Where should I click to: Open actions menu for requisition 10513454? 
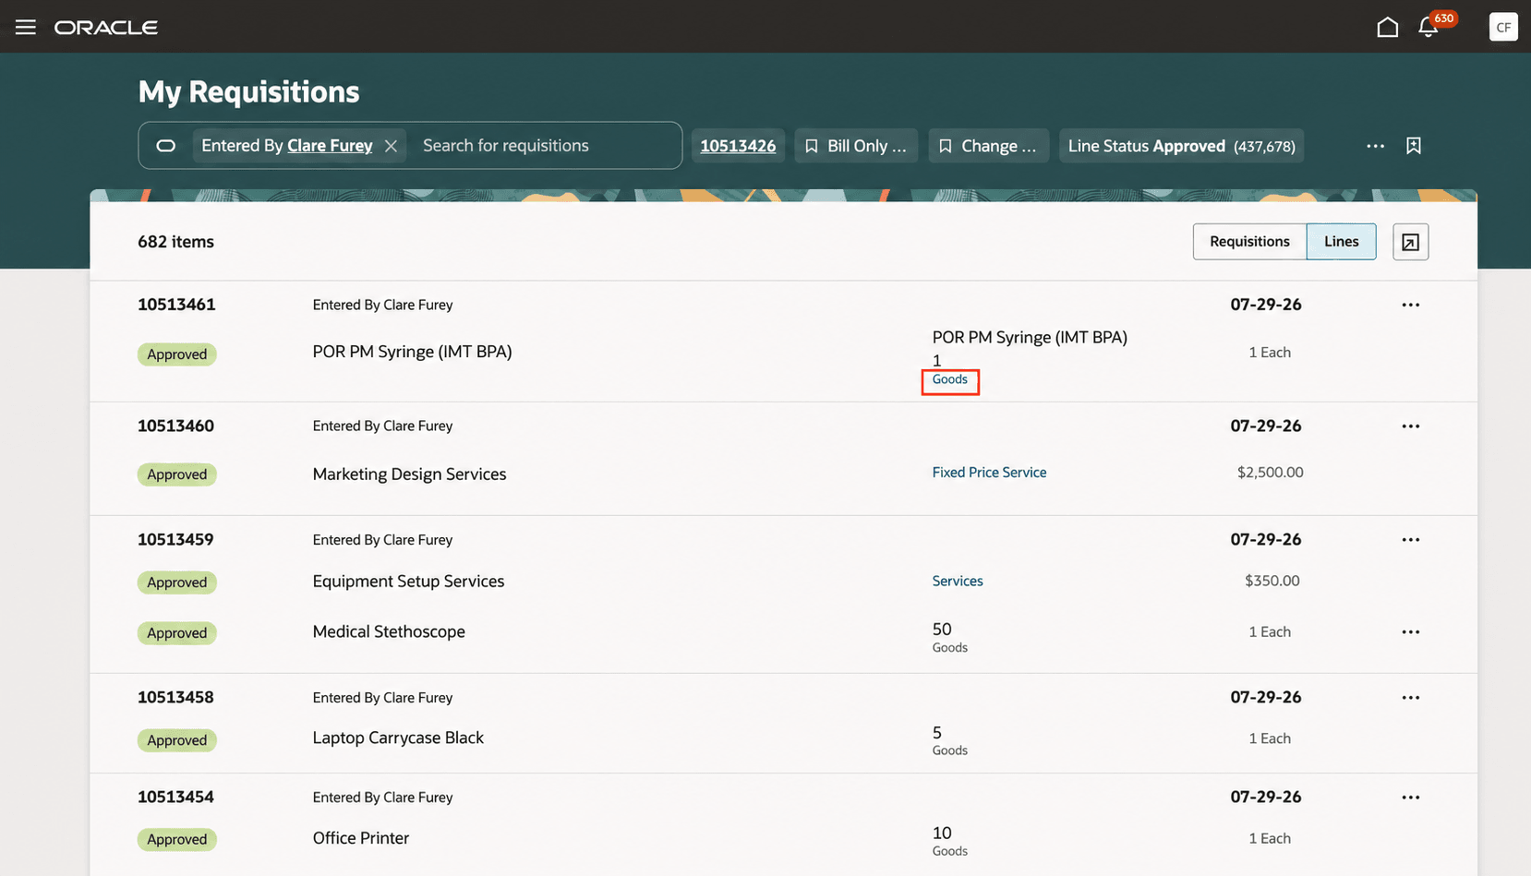[1410, 798]
